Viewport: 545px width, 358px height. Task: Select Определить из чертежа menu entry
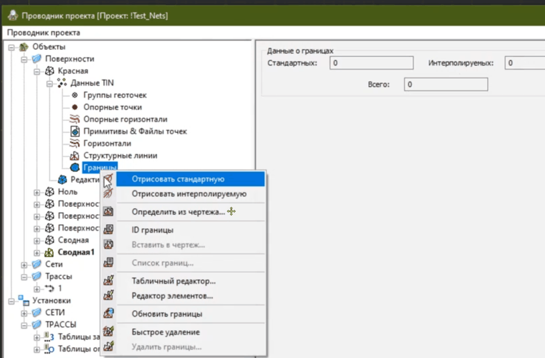178,212
